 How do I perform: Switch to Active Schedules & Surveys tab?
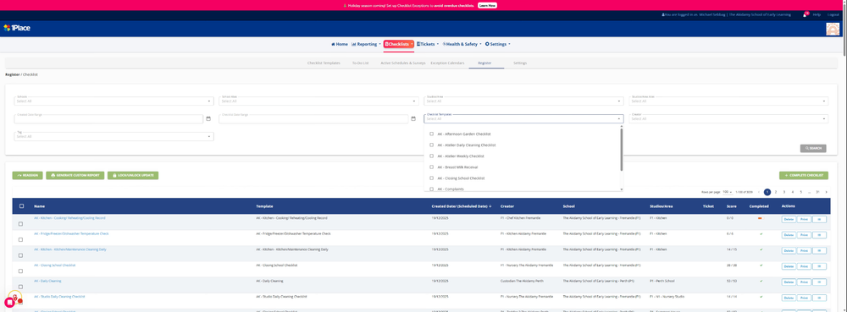403,63
